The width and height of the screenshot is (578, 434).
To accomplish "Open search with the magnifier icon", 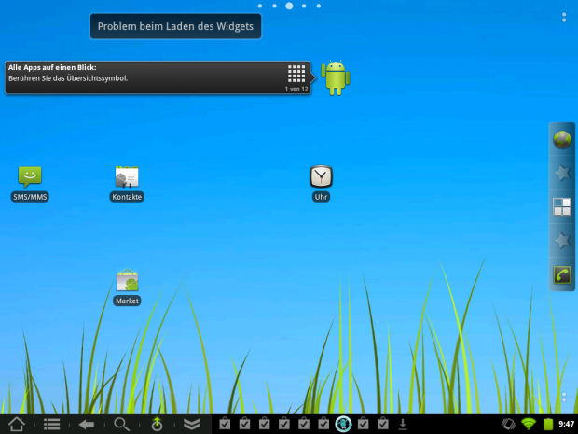I will (x=121, y=425).
